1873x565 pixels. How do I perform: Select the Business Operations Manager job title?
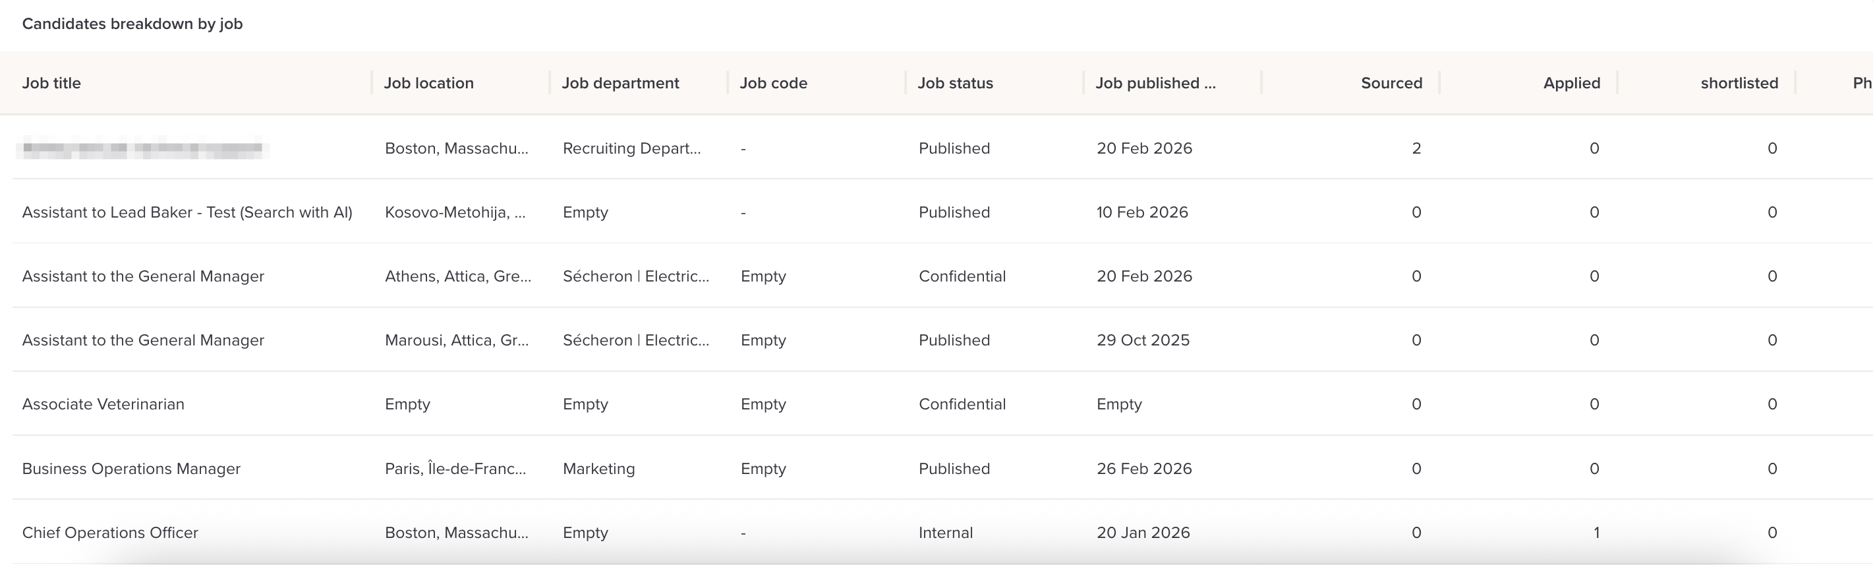tap(131, 468)
